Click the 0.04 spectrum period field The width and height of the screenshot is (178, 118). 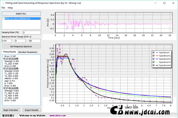(7, 41)
